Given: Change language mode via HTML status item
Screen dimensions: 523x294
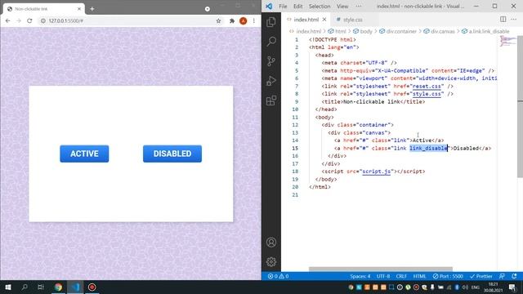Looking at the screenshot, I should pos(419,276).
